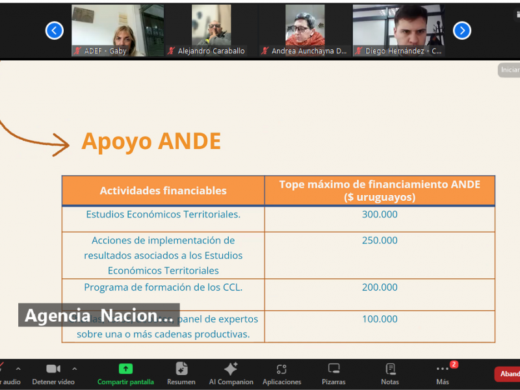
Task: Click Iniciar button at top right of slide
Action: click(509, 70)
